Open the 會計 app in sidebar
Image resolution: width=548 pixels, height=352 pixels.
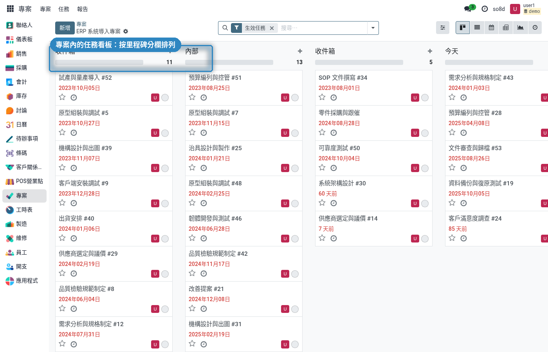[x=24, y=82]
